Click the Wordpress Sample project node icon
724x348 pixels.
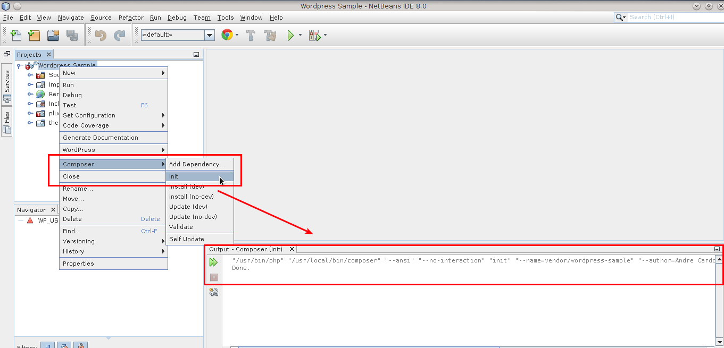[x=30, y=66]
